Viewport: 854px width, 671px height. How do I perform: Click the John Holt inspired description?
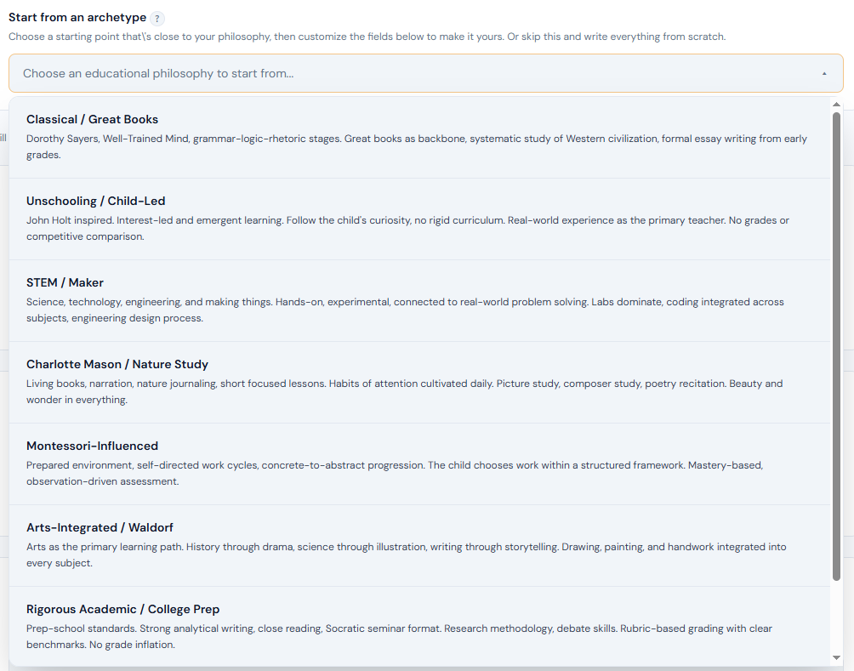pos(407,227)
